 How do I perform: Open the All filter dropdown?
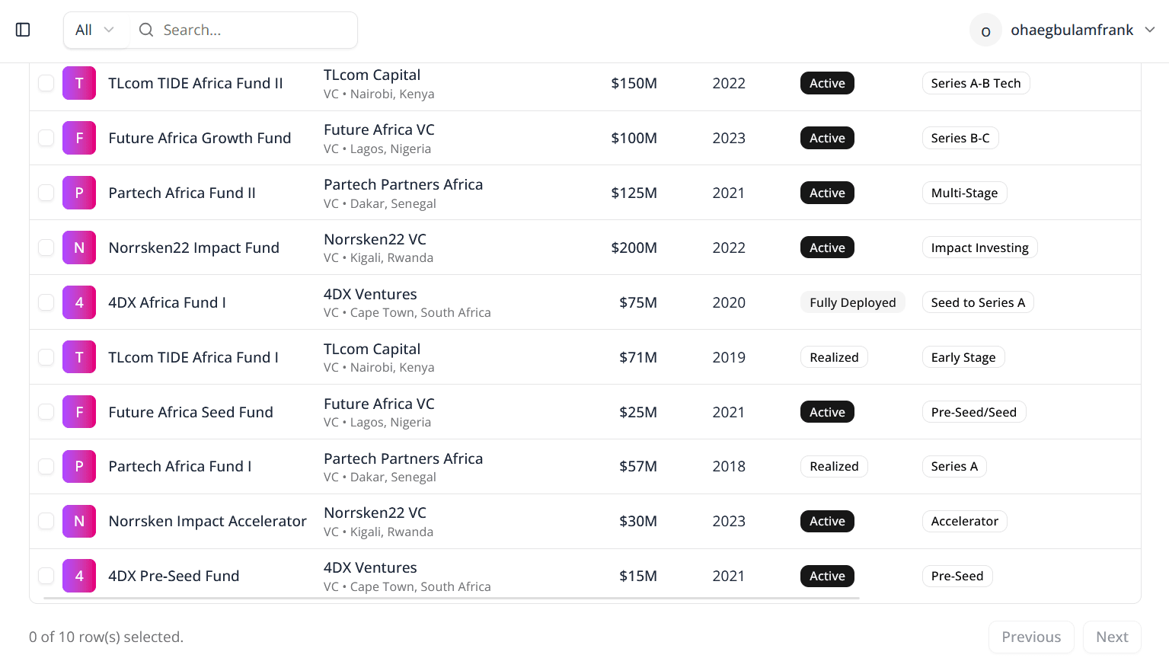pos(94,30)
